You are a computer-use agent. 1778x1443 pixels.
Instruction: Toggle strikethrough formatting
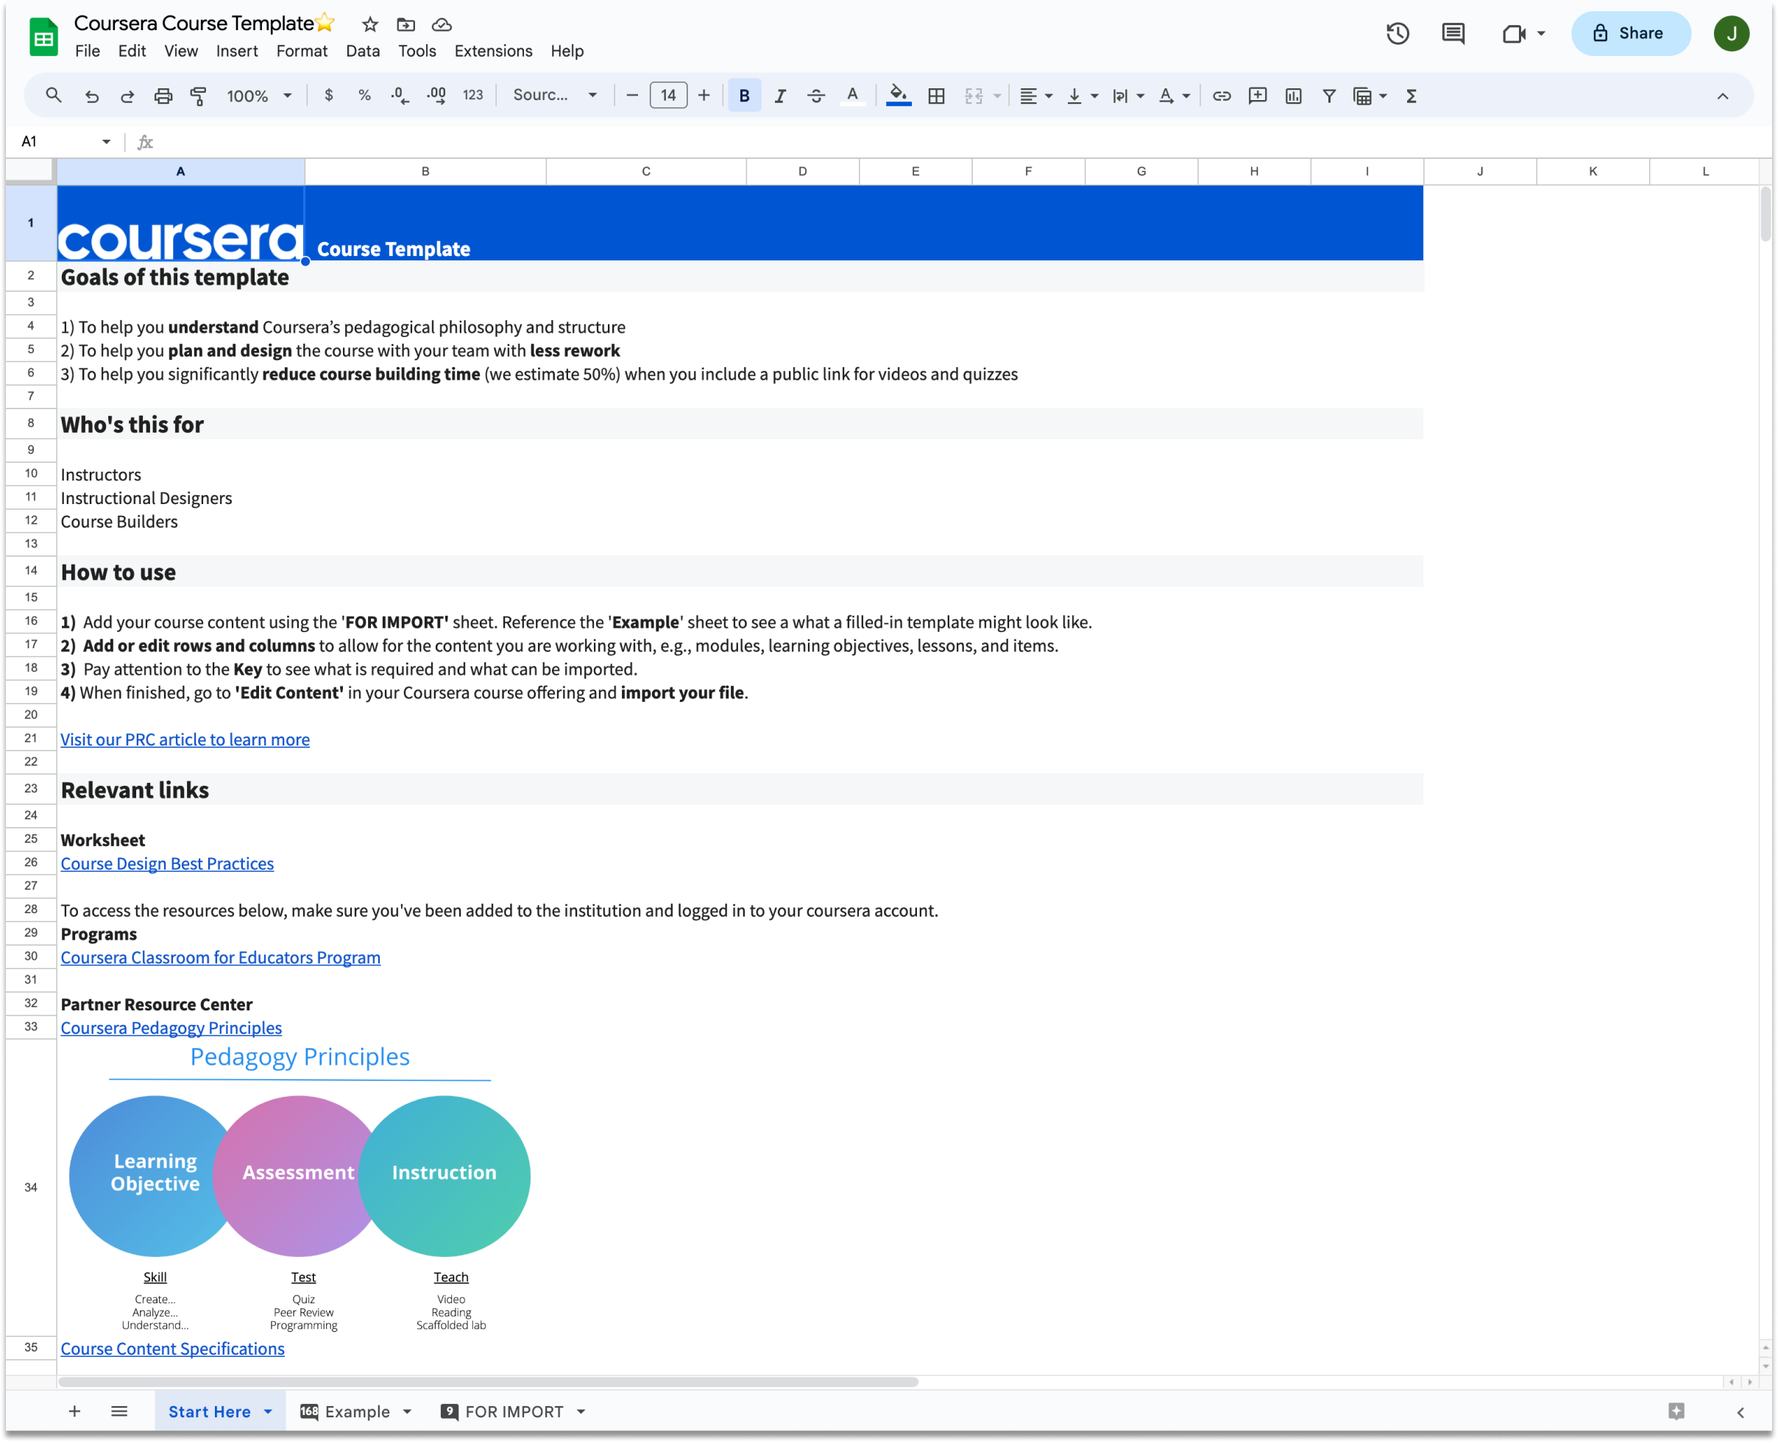tap(815, 96)
